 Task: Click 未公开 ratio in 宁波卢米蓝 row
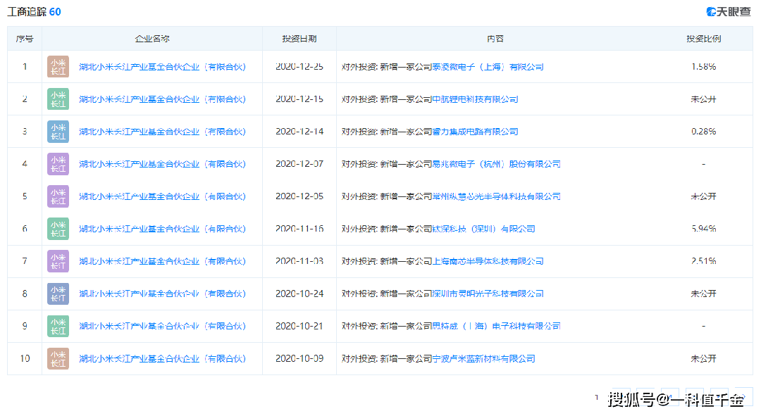(x=704, y=359)
